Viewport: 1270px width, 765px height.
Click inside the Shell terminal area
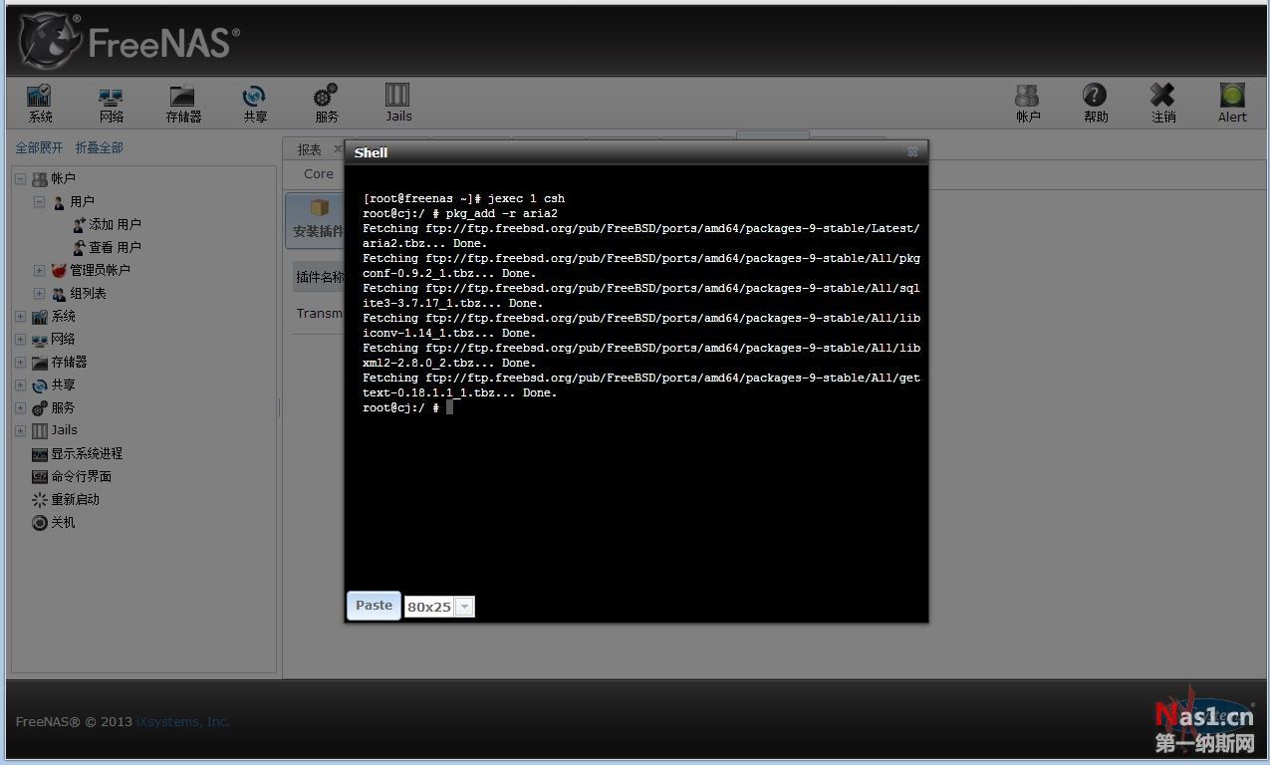[x=635, y=379]
